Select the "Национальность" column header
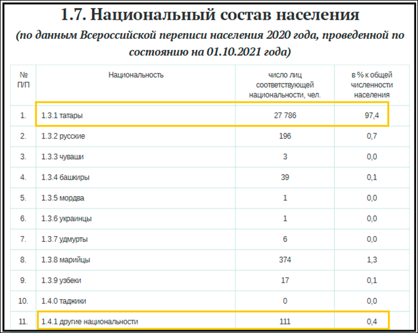Viewport: 418px width, 333px height. (x=136, y=75)
